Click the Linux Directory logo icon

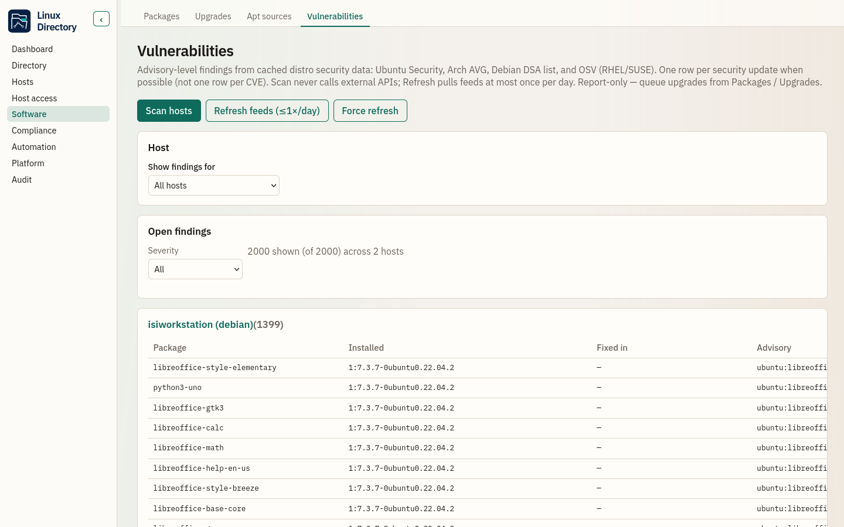coord(19,21)
